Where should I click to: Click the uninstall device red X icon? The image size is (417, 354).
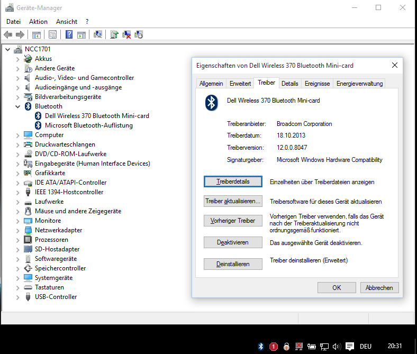coord(126,35)
